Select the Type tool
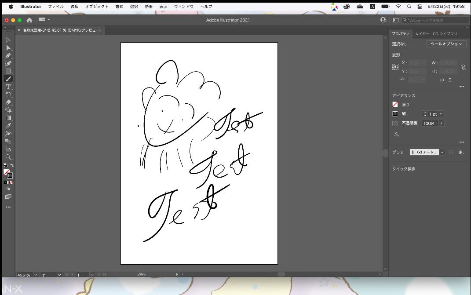Image resolution: width=471 pixels, height=295 pixels. (8, 87)
